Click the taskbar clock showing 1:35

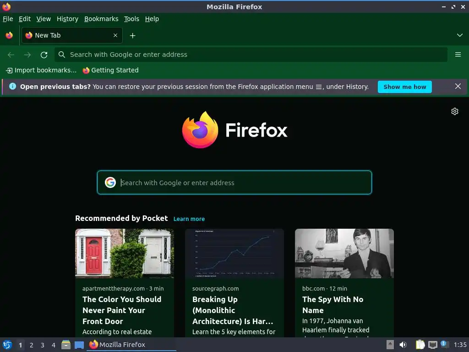pos(460,345)
